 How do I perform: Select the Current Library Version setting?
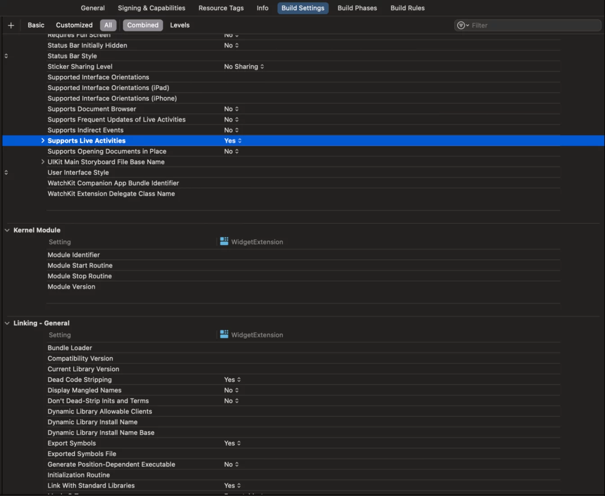pyautogui.click(x=83, y=369)
